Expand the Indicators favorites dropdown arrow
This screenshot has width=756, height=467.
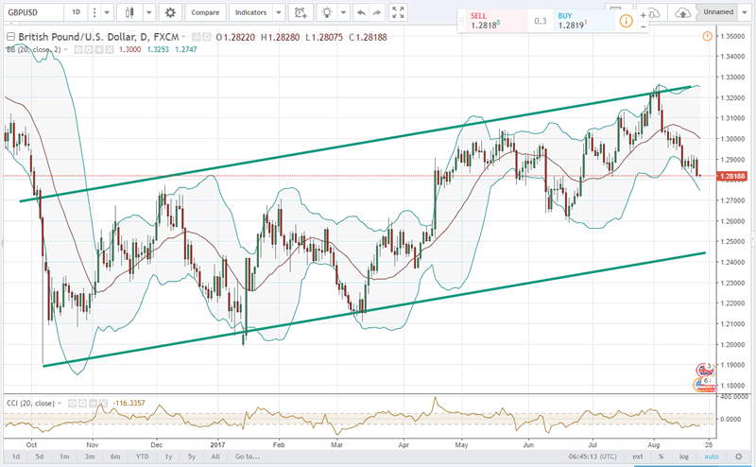[278, 12]
